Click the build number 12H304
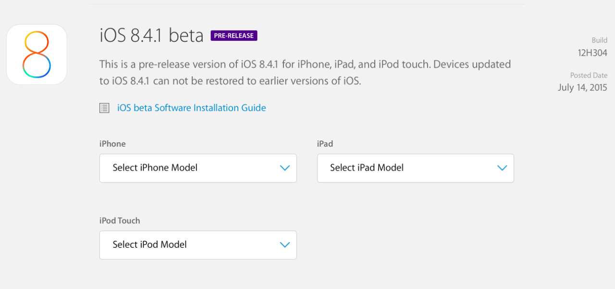 click(592, 53)
